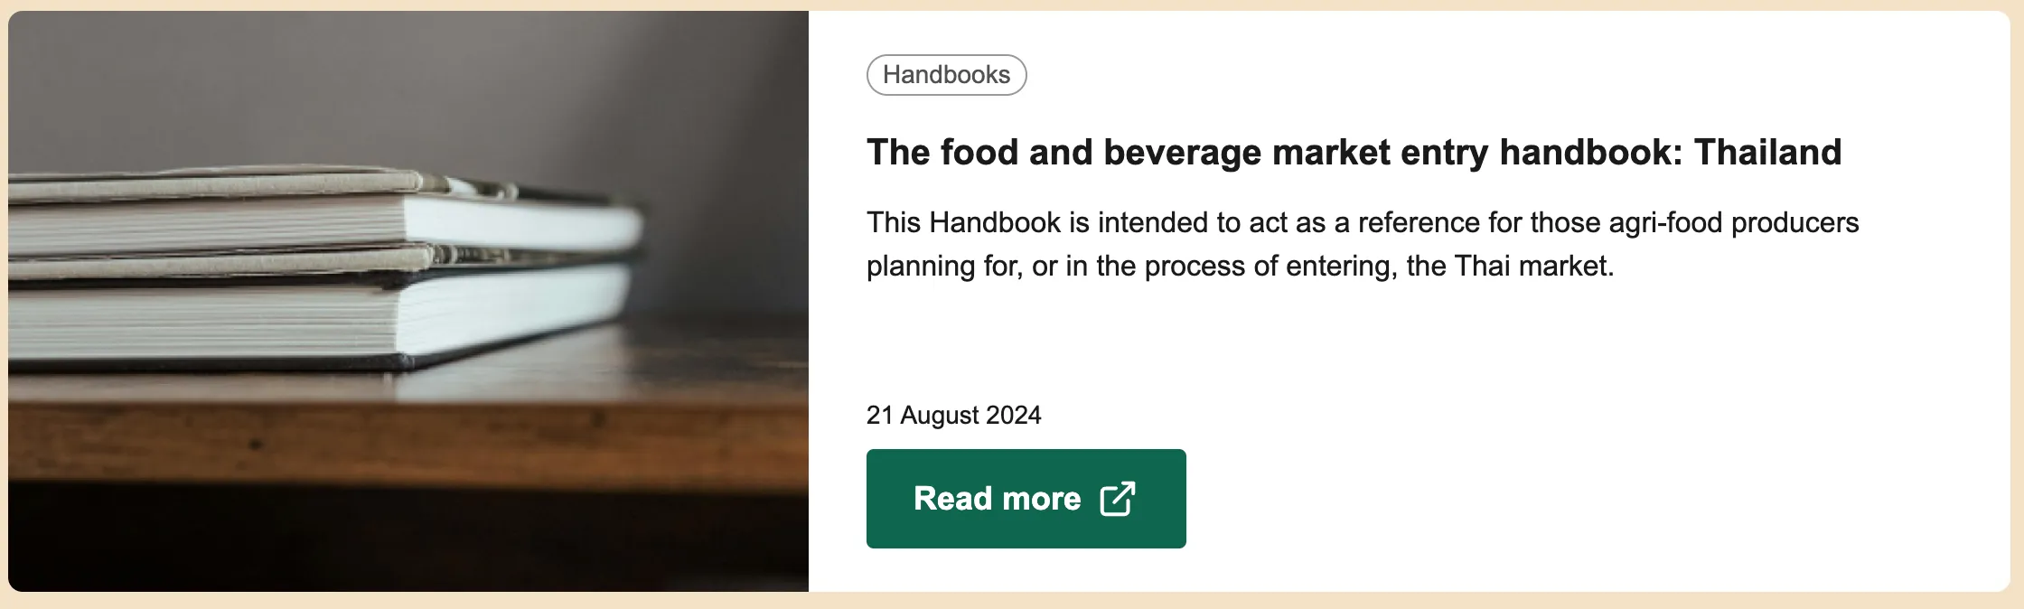Click the "Read more" text label

point(997,499)
